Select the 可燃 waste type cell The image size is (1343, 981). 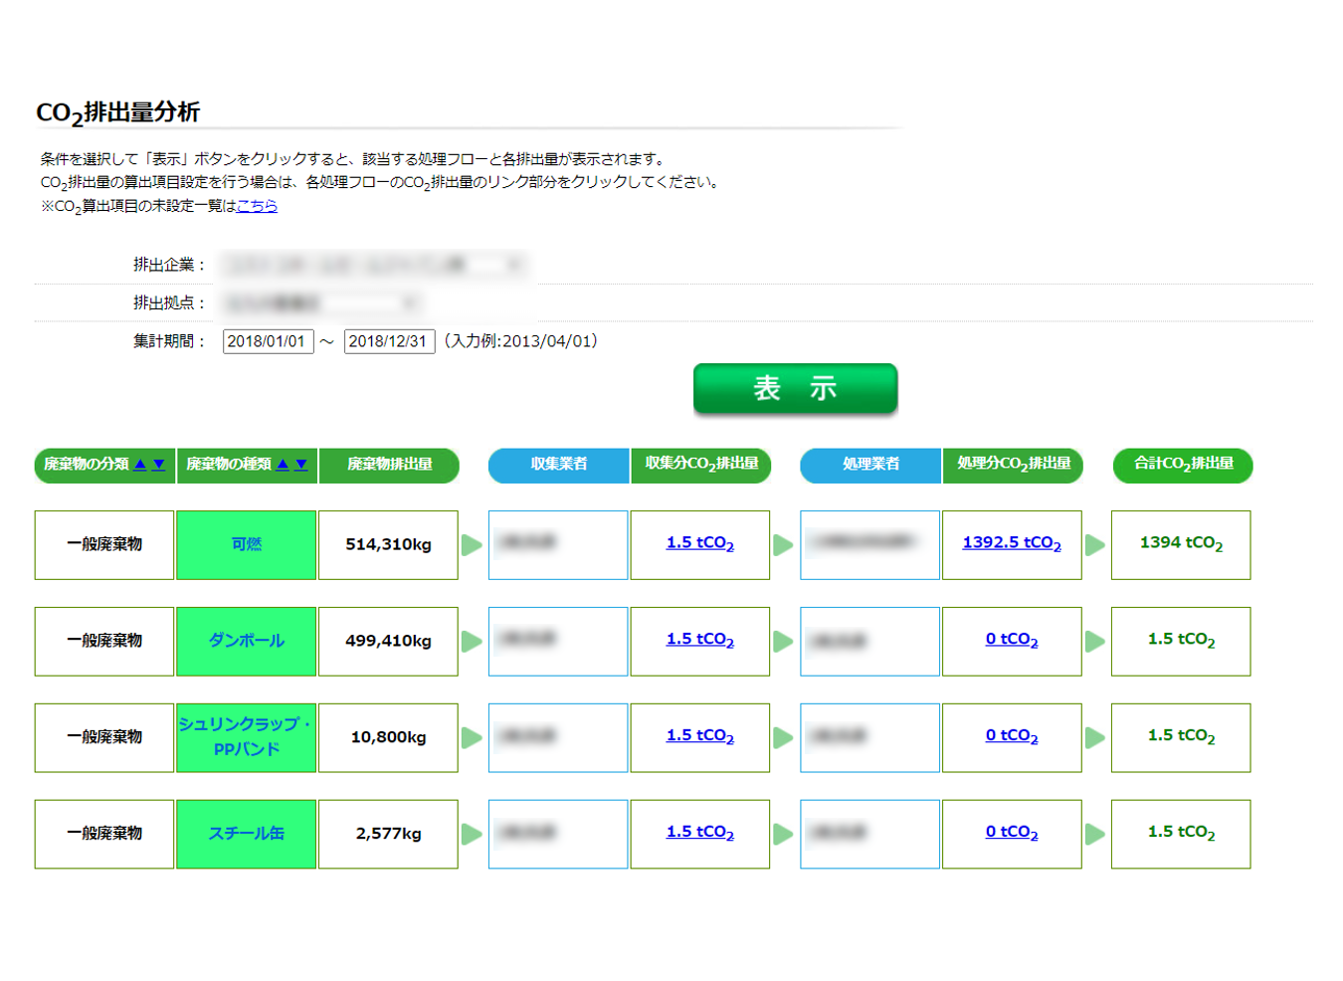point(247,544)
